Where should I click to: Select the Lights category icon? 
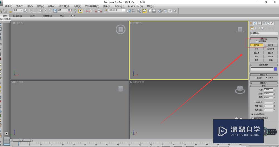(x=259, y=28)
